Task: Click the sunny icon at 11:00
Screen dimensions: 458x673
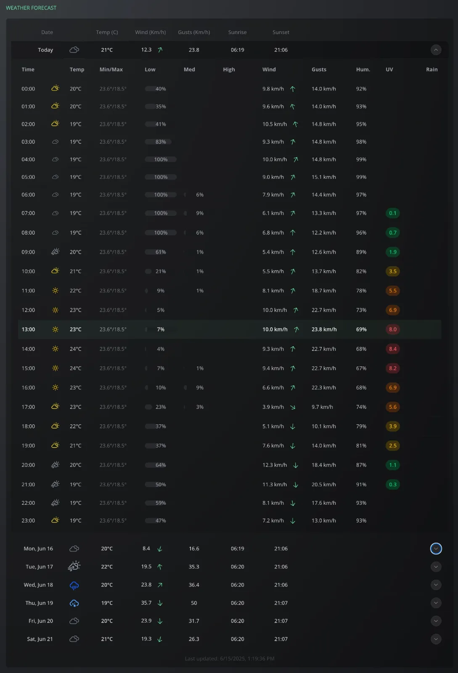Action: pyautogui.click(x=55, y=291)
